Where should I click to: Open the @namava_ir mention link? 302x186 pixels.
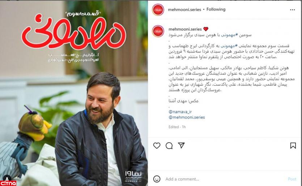[x=180, y=112]
